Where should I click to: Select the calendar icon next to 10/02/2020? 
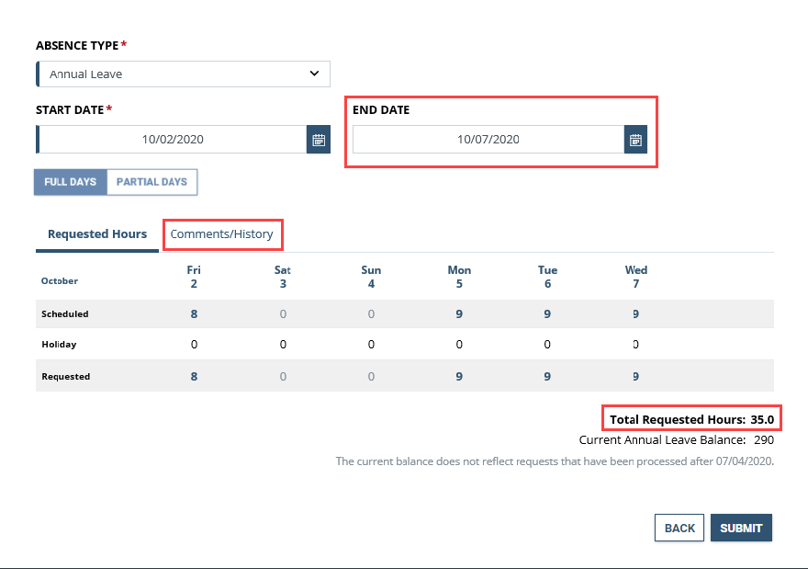(318, 139)
